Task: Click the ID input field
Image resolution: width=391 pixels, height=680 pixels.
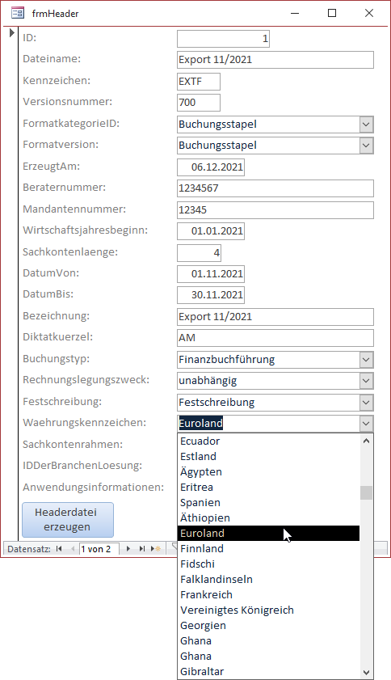Action: tap(223, 39)
